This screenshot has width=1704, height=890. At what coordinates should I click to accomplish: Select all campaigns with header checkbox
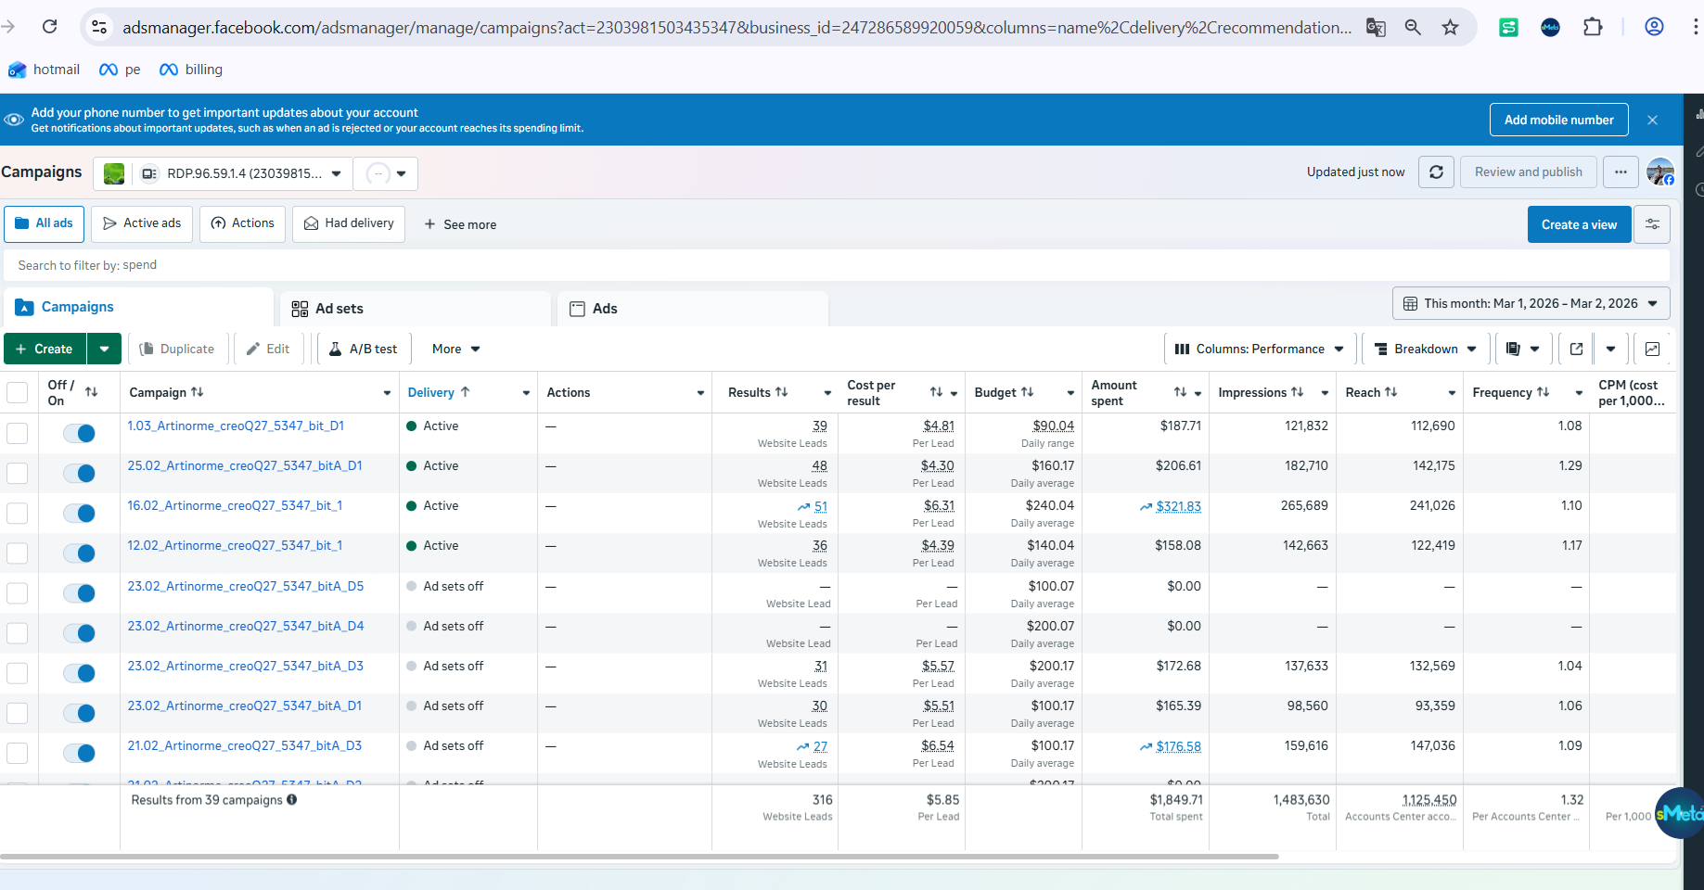click(x=18, y=392)
